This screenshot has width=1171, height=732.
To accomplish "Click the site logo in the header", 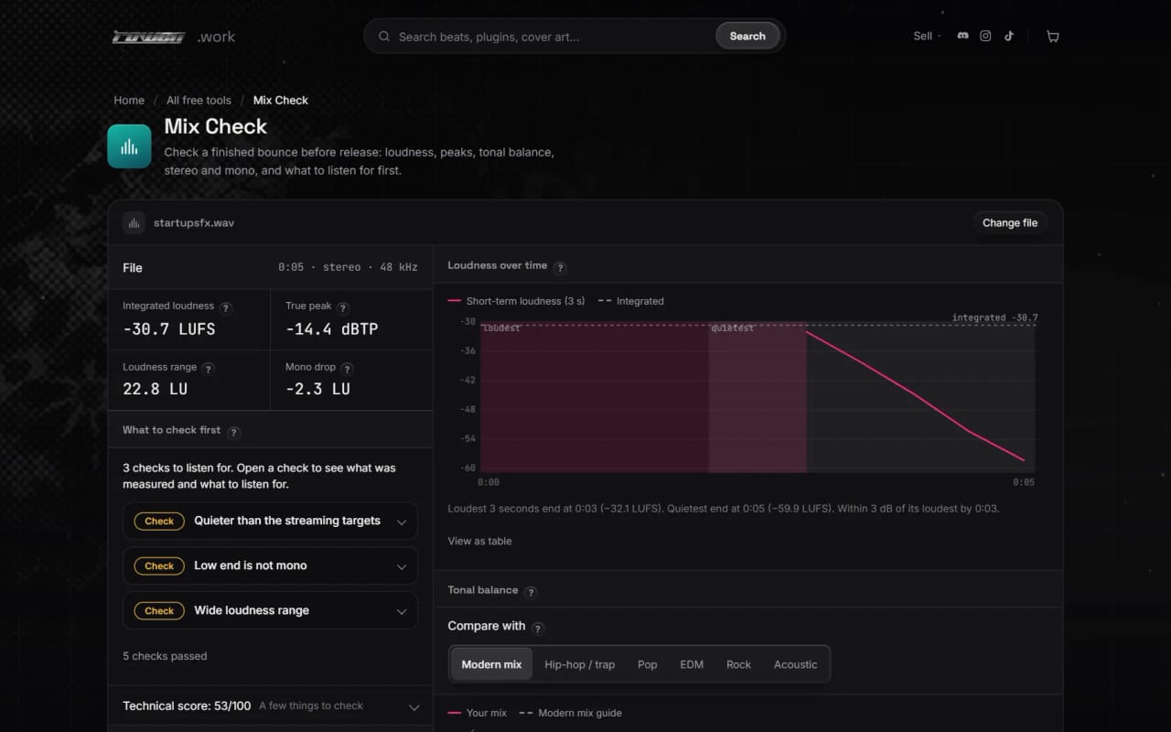I will pyautogui.click(x=173, y=37).
